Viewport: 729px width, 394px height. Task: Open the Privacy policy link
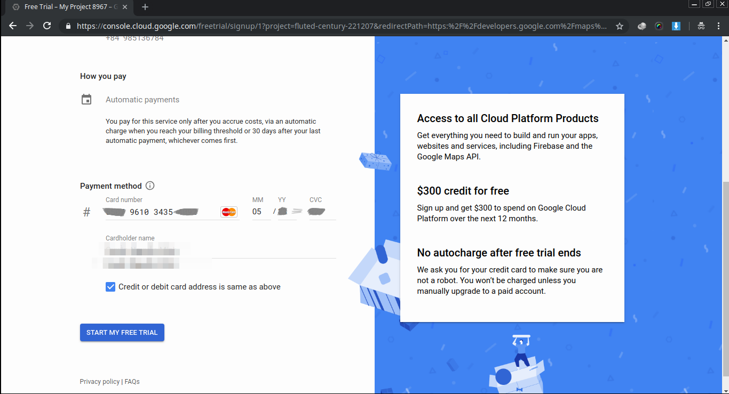click(100, 382)
